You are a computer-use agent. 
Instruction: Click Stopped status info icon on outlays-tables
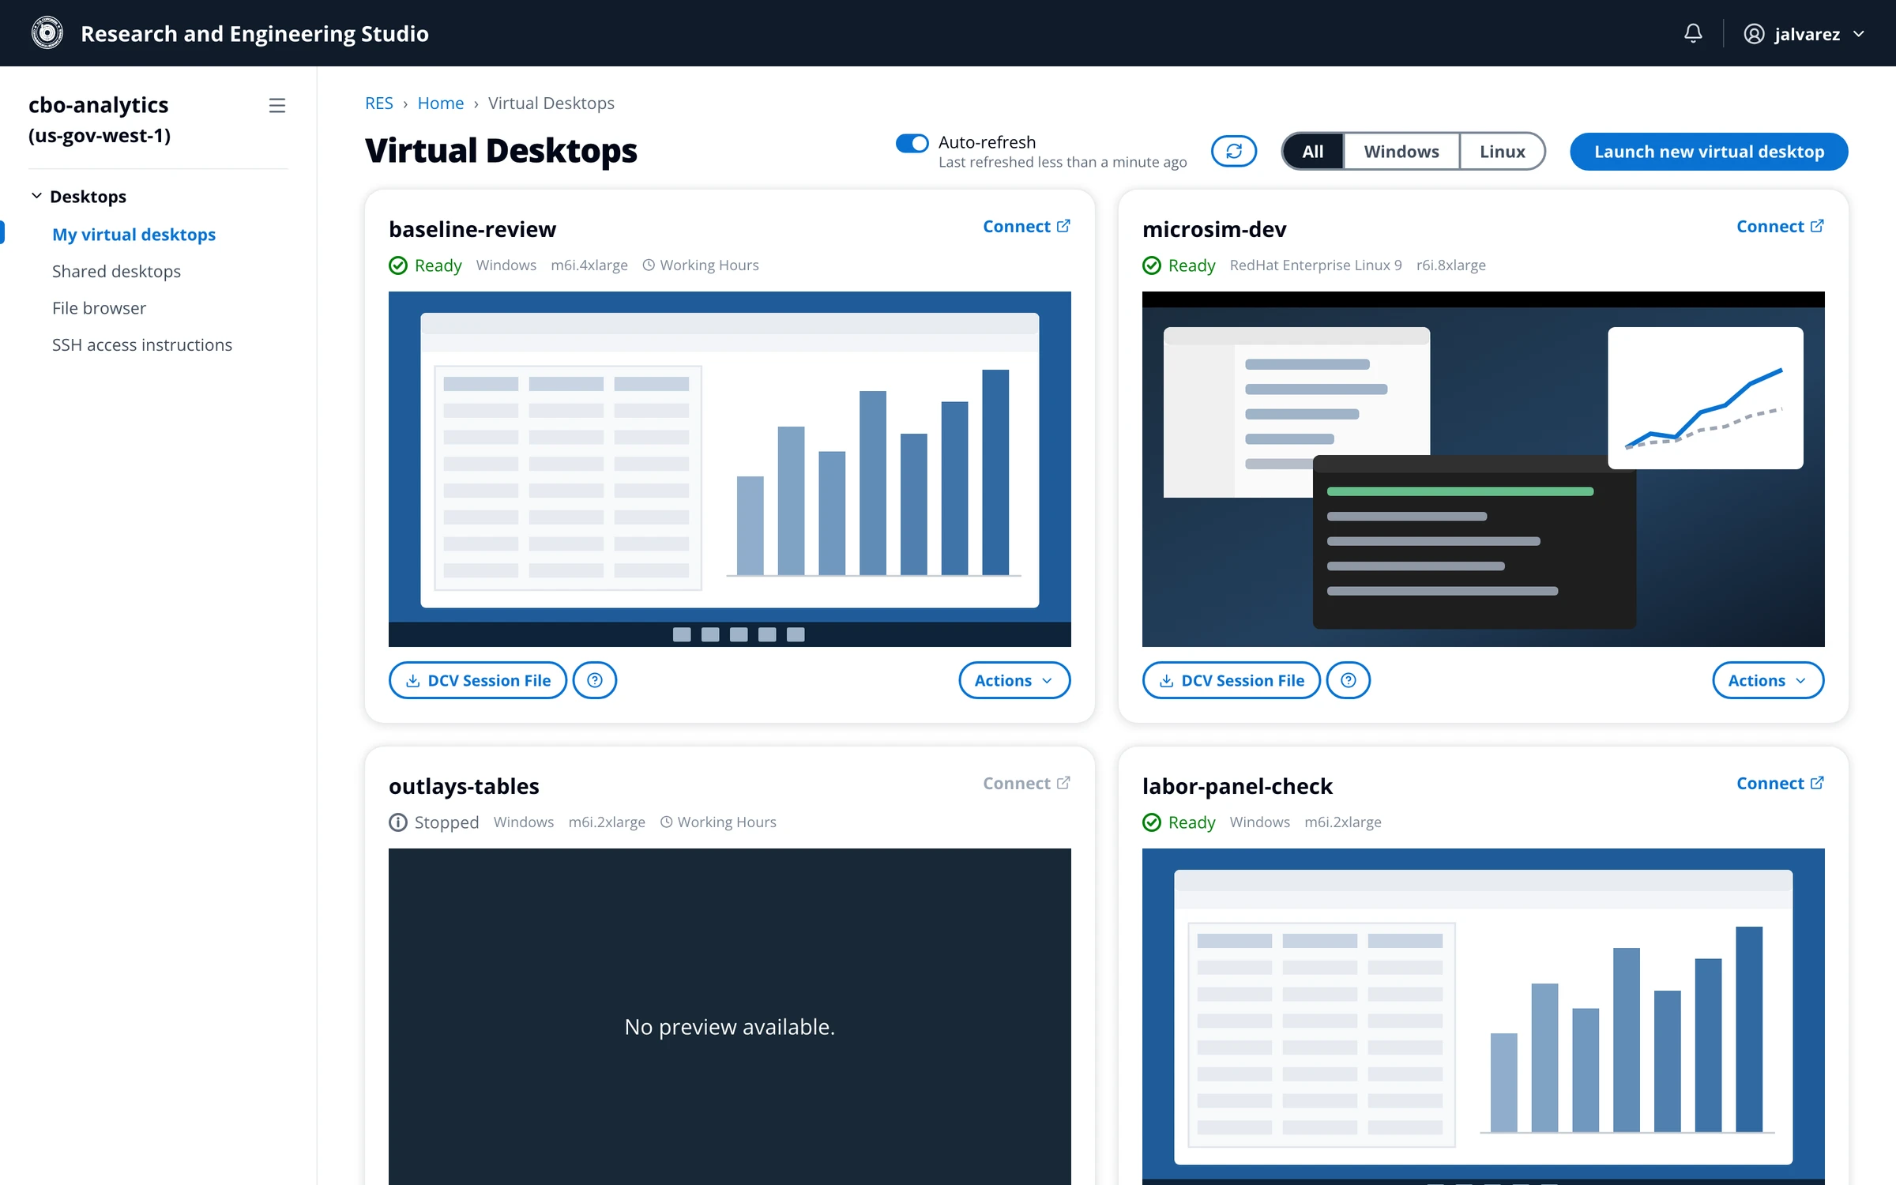[x=398, y=822]
